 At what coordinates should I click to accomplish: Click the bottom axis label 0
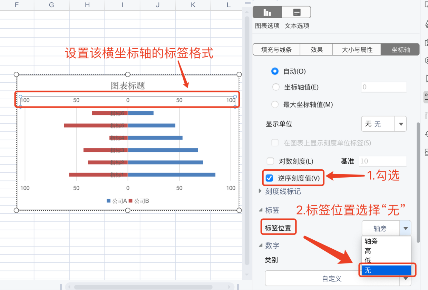(x=128, y=188)
